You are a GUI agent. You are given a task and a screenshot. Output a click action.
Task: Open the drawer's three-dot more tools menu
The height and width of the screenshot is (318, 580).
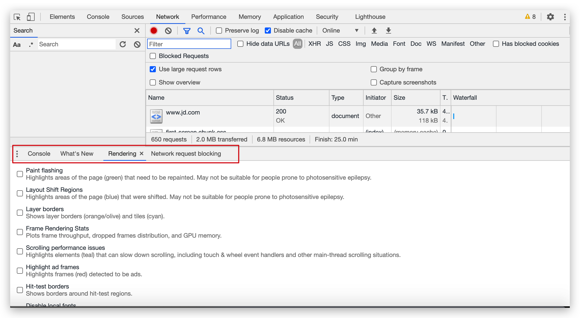coord(17,154)
